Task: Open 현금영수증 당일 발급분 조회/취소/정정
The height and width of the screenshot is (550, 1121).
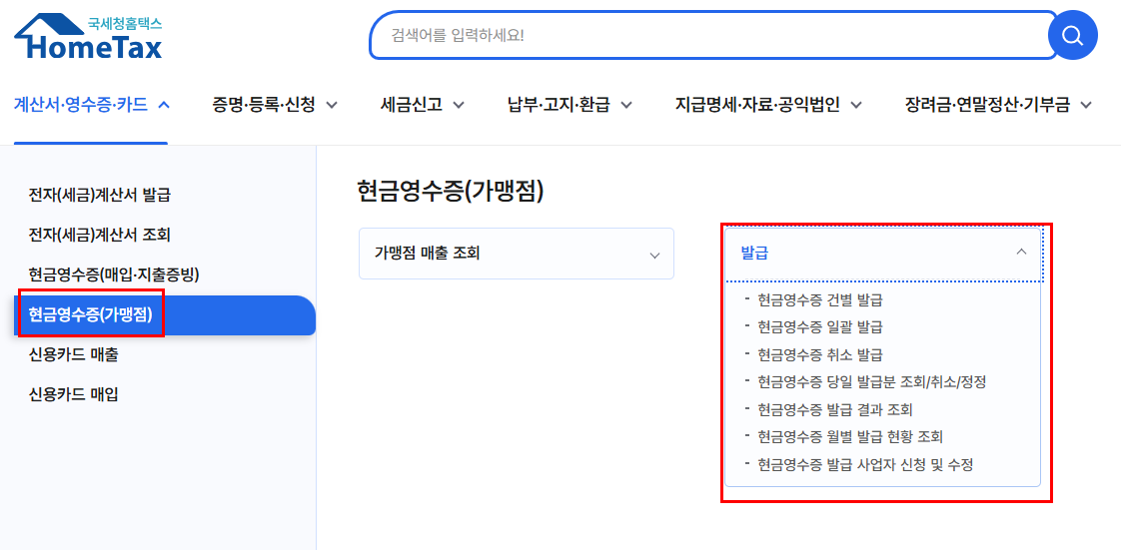Action: point(871,382)
